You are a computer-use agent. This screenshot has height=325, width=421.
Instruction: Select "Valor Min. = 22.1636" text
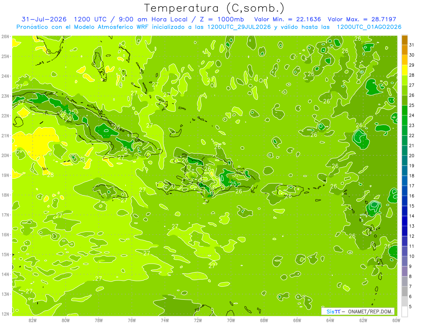(287, 19)
